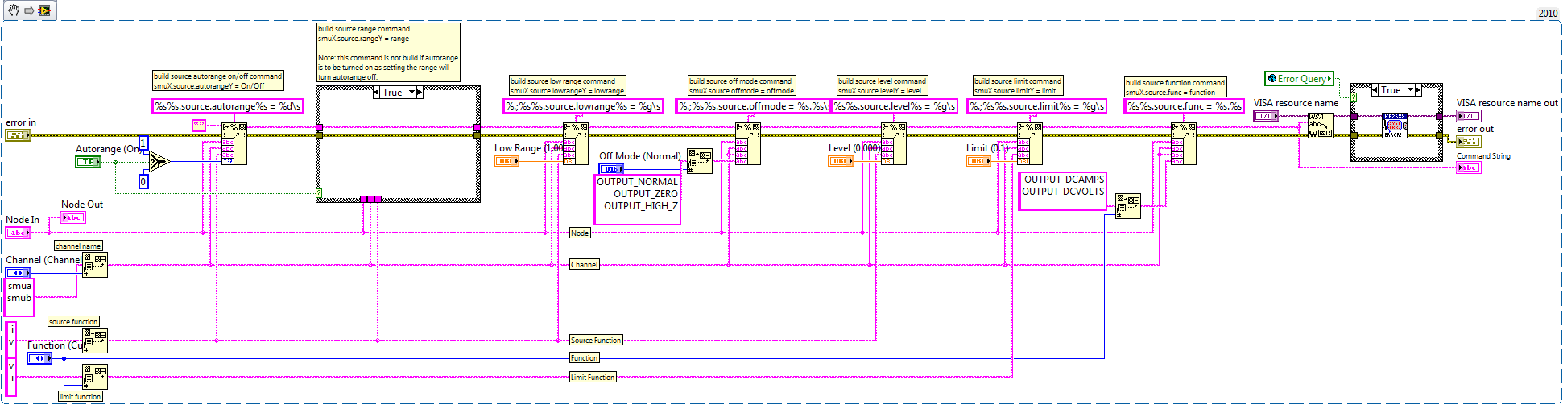Click the autorange Format Into String node
This screenshot has width=1563, height=405.
[x=234, y=143]
